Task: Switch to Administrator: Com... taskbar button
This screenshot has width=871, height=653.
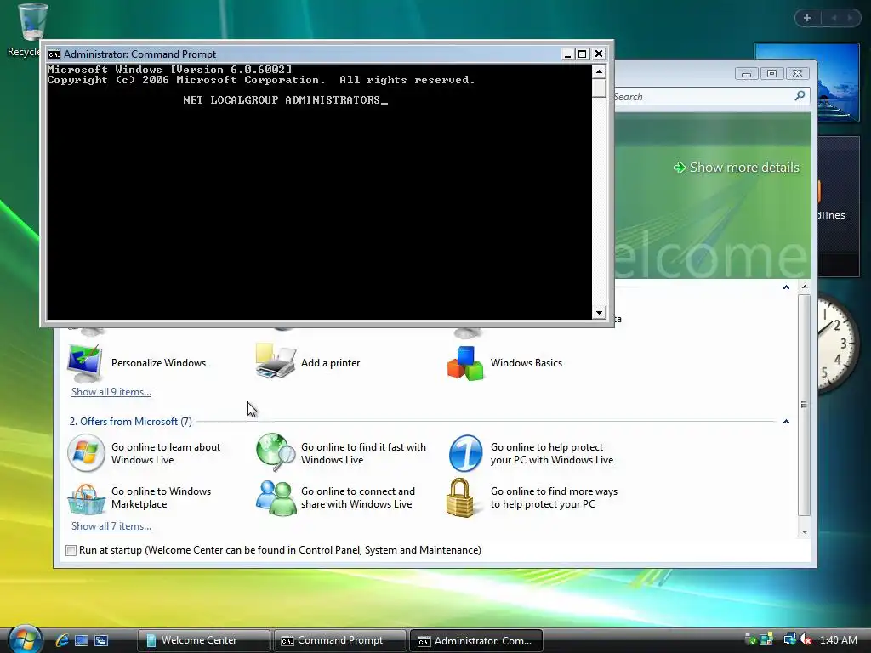Action: coord(476,640)
